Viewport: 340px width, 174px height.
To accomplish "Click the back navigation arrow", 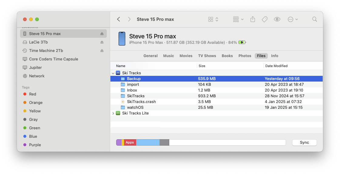I will point(119,19).
